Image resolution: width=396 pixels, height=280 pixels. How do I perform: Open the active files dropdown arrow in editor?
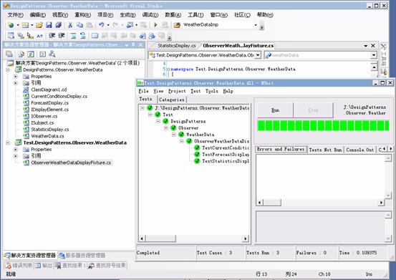(366, 46)
